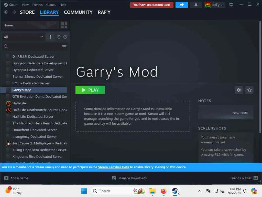Select D.I.P.R.I.P. Dedicated Server

34,56
